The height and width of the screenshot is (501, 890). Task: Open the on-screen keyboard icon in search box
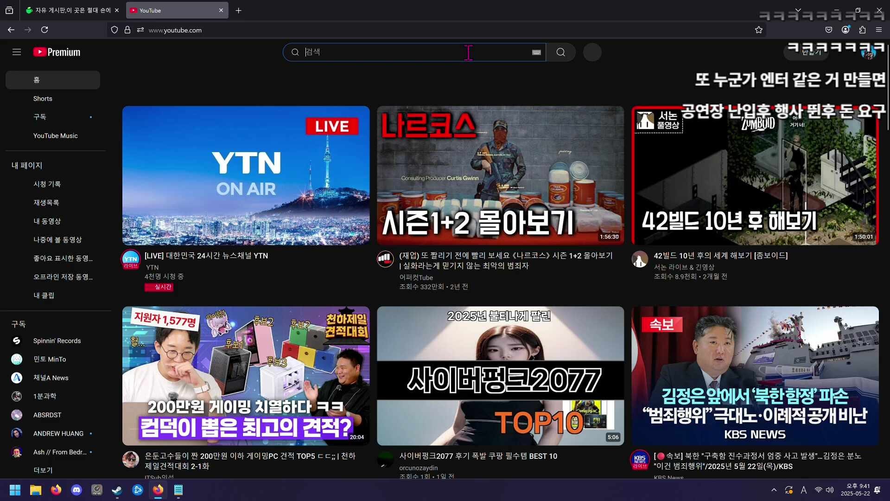pyautogui.click(x=536, y=52)
